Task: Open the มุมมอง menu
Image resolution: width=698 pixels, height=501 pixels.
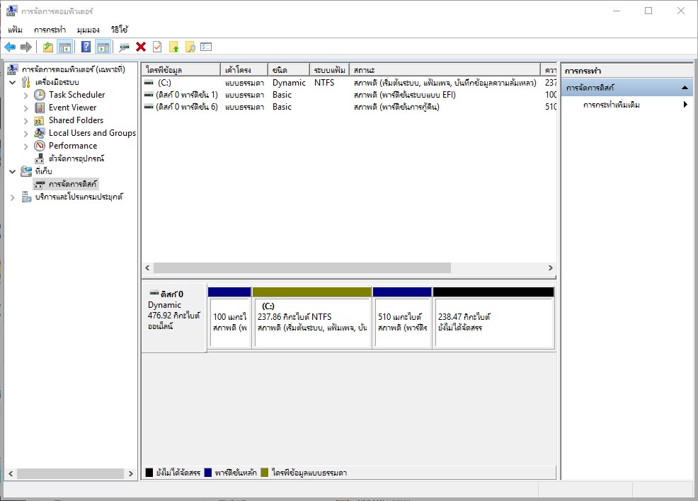Action: coord(88,29)
